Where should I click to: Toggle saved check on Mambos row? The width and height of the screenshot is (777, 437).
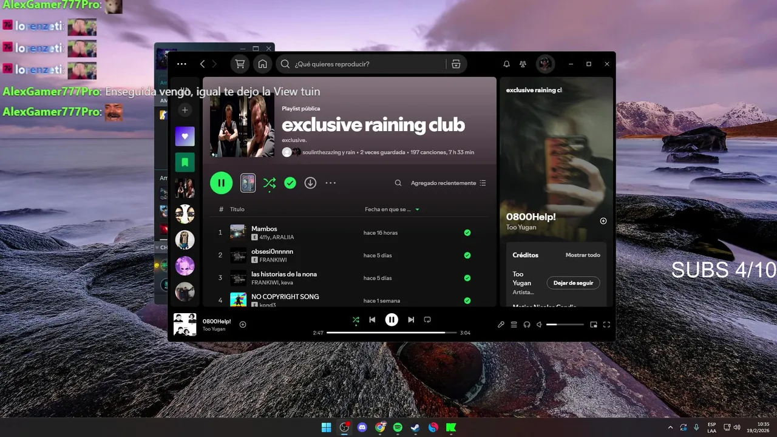(467, 232)
